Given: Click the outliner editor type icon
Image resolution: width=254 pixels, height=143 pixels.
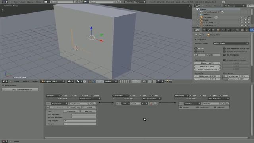Looking at the screenshot, I should click(x=197, y=6).
